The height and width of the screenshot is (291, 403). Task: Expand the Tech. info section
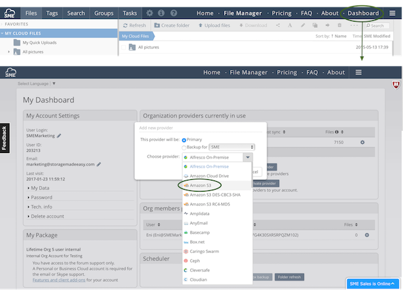tap(43, 206)
